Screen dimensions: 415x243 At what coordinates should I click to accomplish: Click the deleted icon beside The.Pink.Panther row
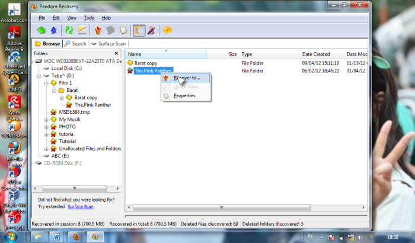130,71
